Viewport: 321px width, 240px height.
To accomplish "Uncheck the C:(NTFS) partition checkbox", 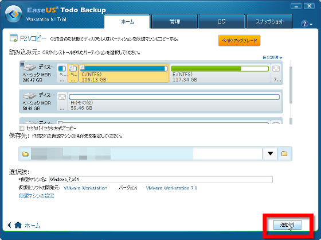I will [x=83, y=67].
